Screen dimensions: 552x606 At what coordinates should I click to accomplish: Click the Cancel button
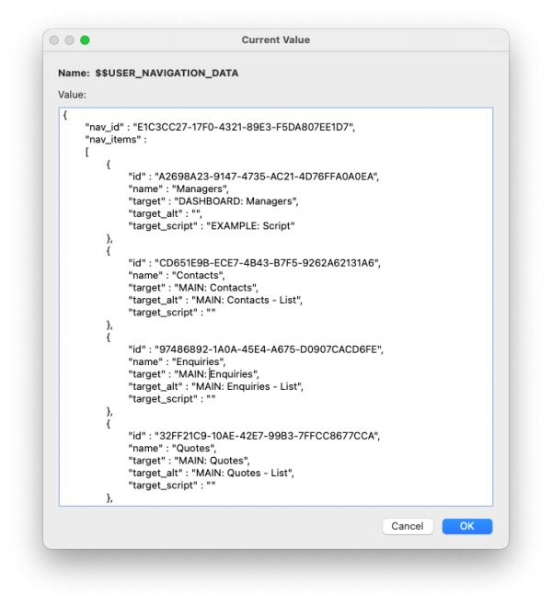(408, 526)
